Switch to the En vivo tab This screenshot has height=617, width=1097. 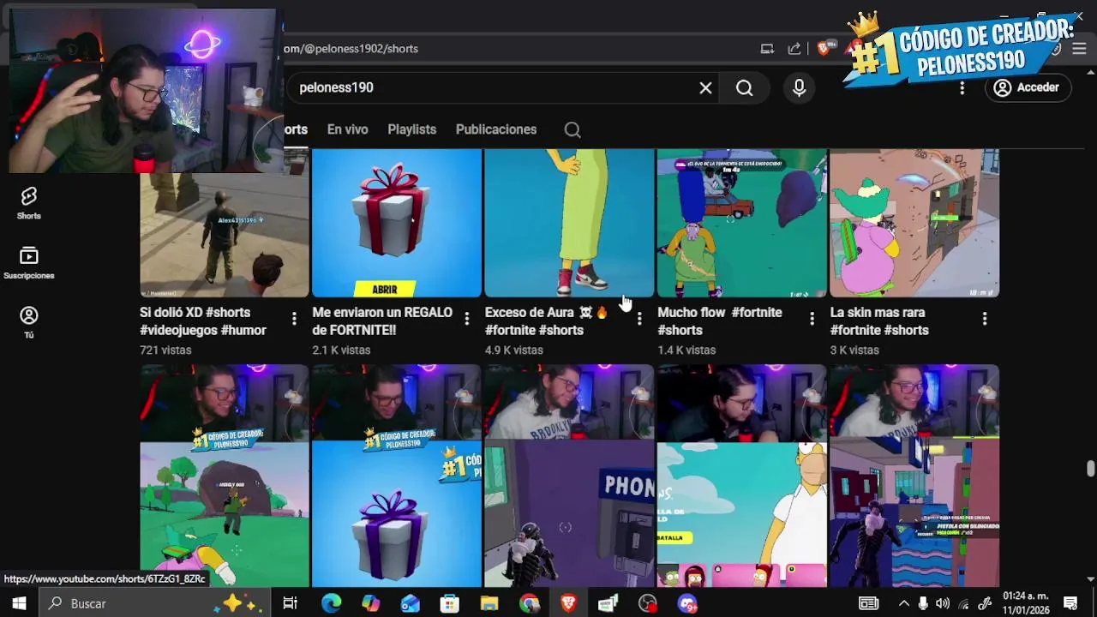click(x=347, y=129)
